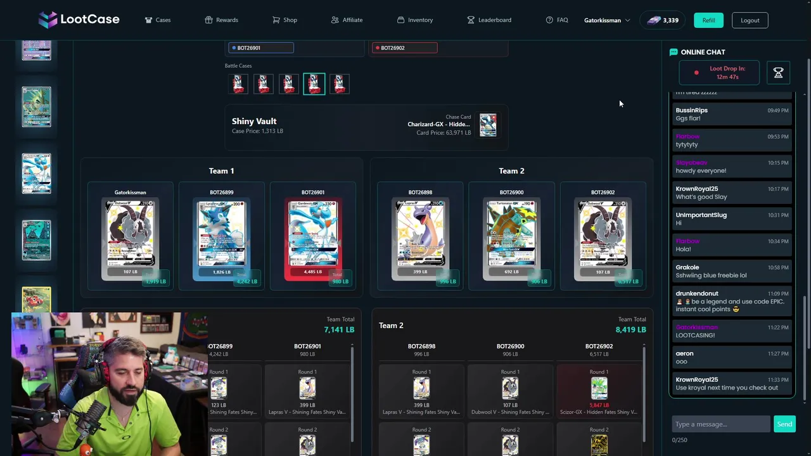The width and height of the screenshot is (811, 456).
Task: Open the Affiliate page
Action: point(347,20)
